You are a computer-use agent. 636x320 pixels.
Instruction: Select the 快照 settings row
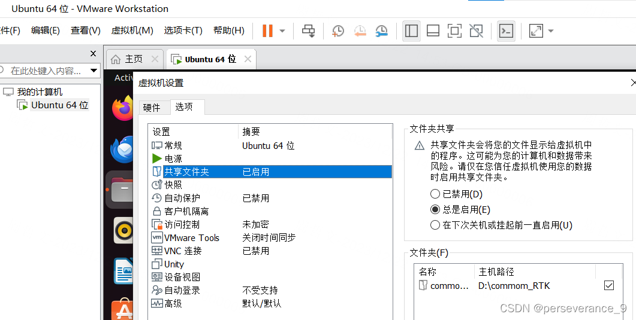click(270, 185)
